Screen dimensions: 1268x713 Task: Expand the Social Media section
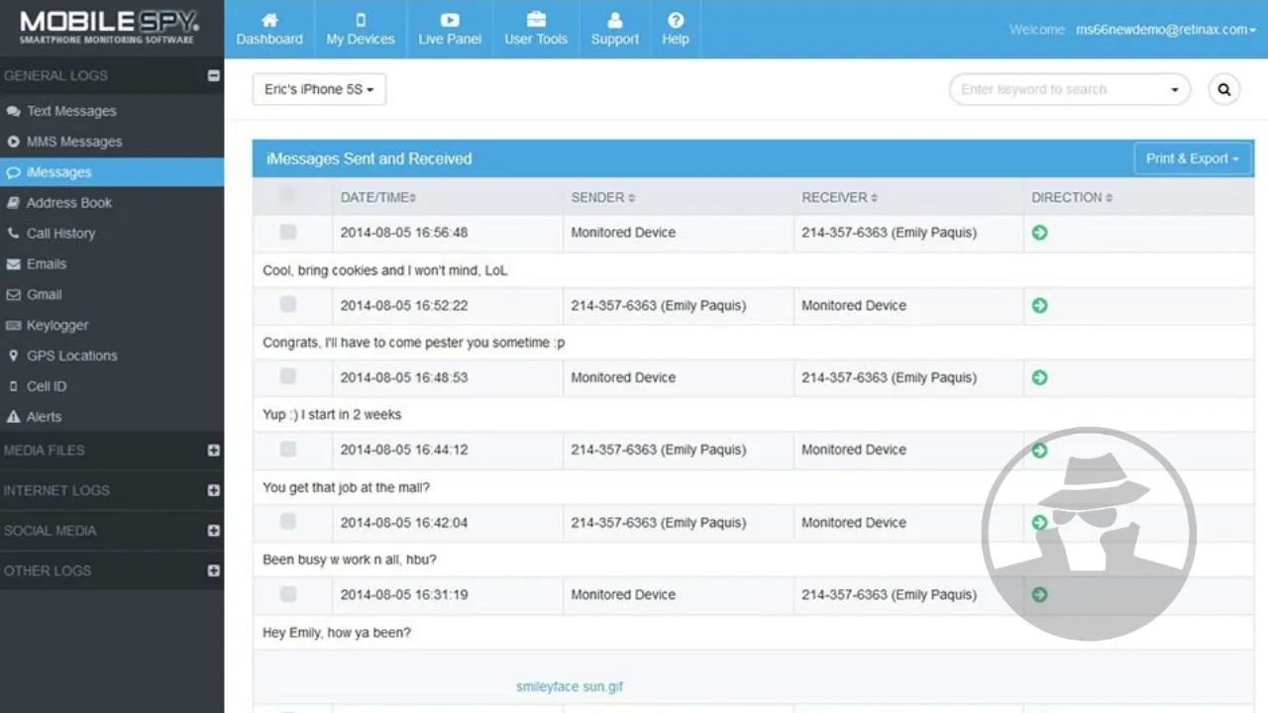213,531
